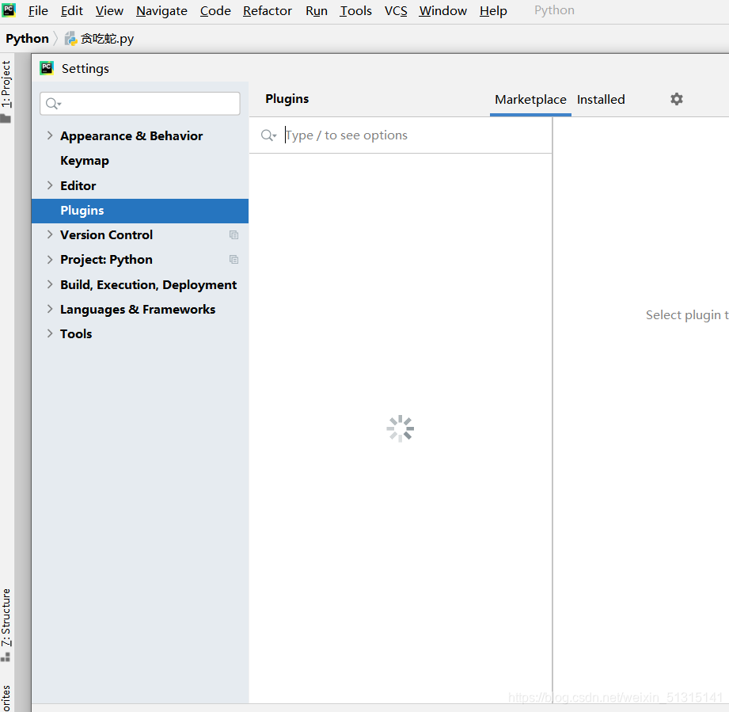This screenshot has width=729, height=712.
Task: Click the PyCharm logo in menu bar
Action: (9, 10)
